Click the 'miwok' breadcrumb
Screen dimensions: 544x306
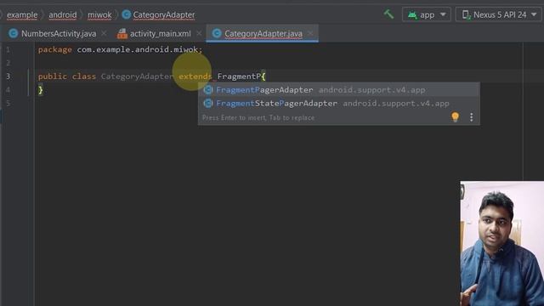click(x=99, y=15)
